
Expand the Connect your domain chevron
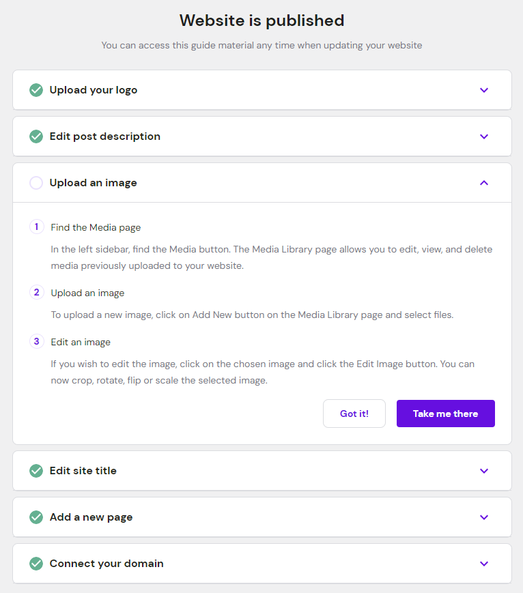pos(484,564)
